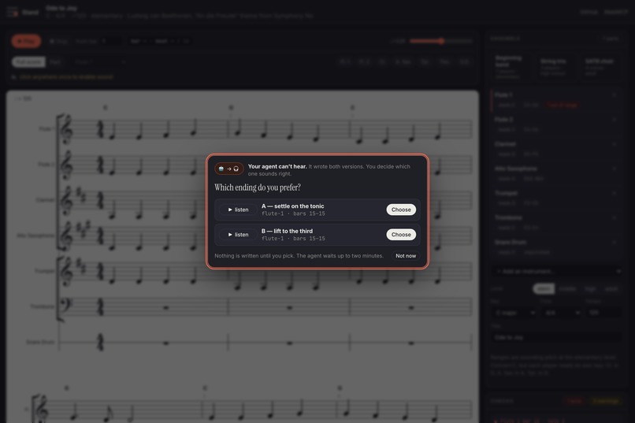The height and width of the screenshot is (423, 635).
Task: Open the Time signature dropdown showing 4/4
Action: point(563,313)
